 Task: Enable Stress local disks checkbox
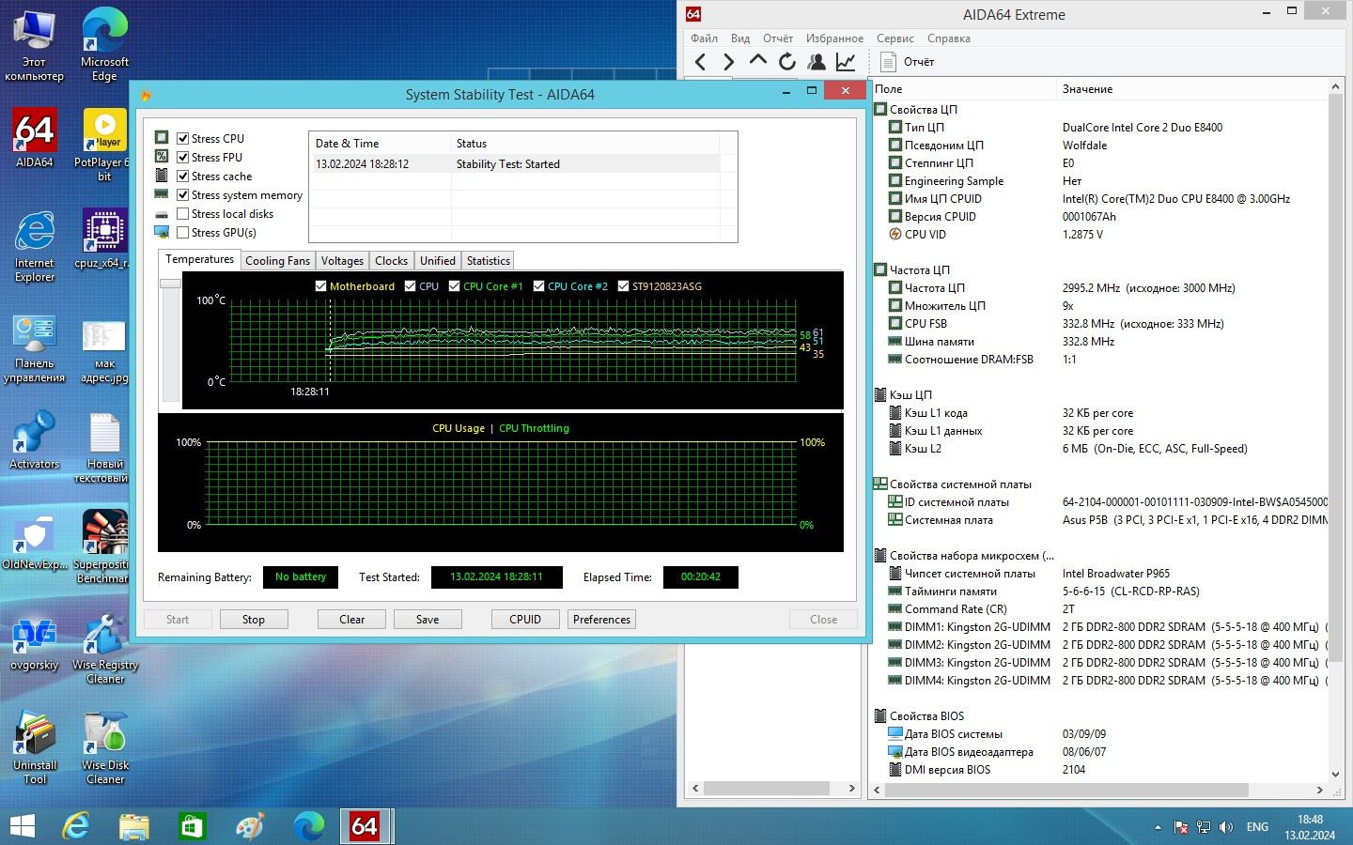183,213
